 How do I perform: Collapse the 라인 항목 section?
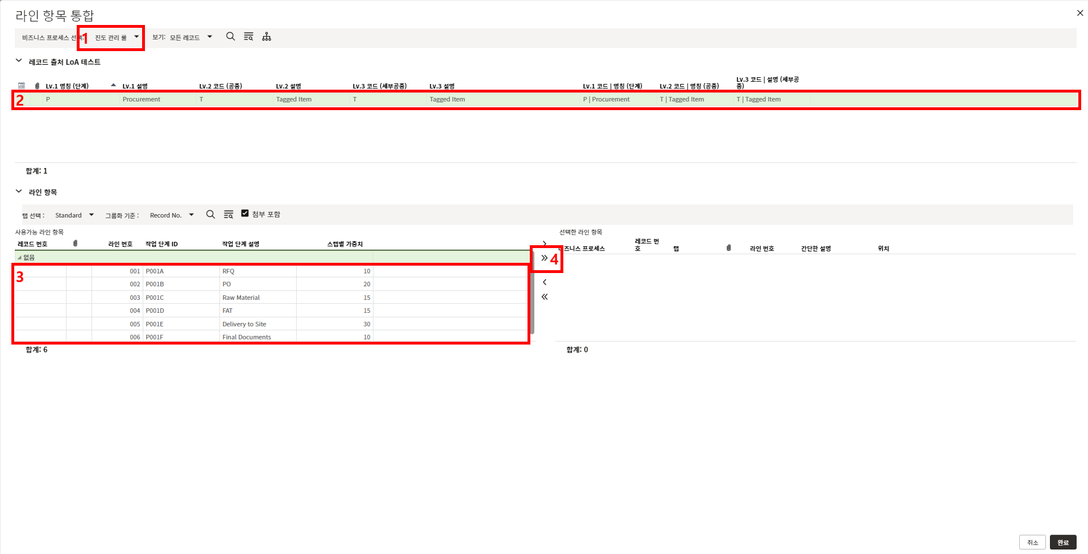tap(19, 192)
